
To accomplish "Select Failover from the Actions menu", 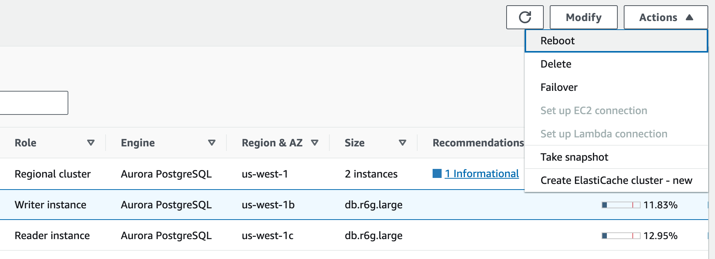I will click(559, 87).
